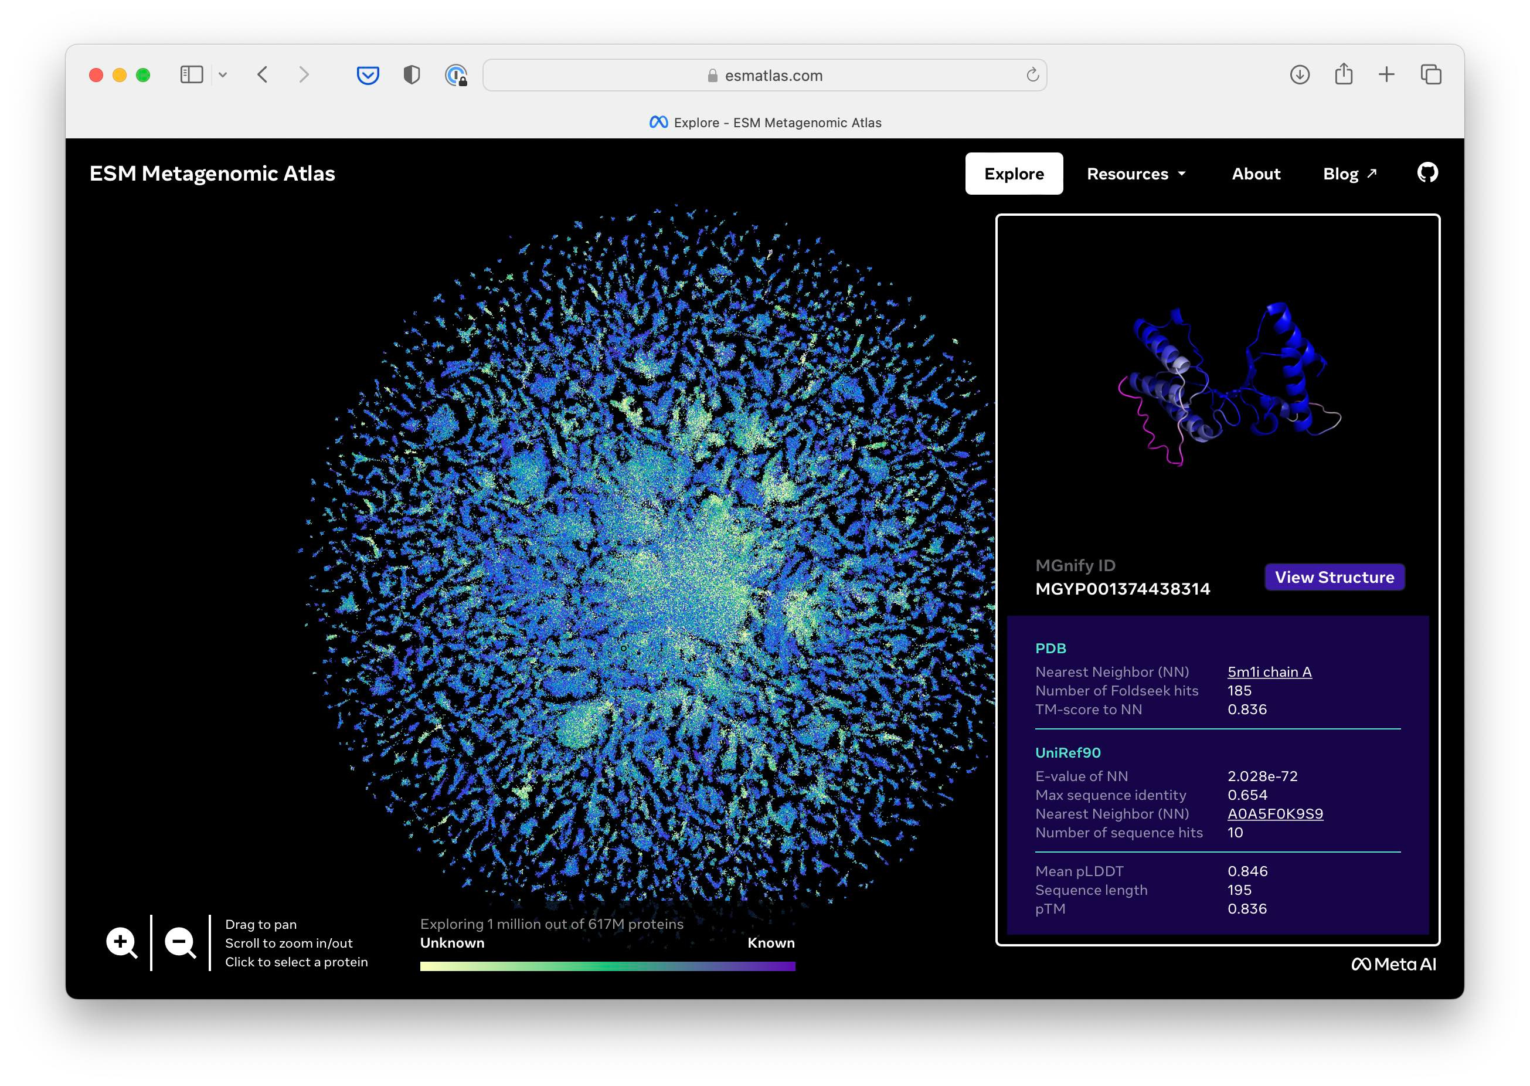Open the About page
Image resolution: width=1530 pixels, height=1086 pixels.
1255,174
